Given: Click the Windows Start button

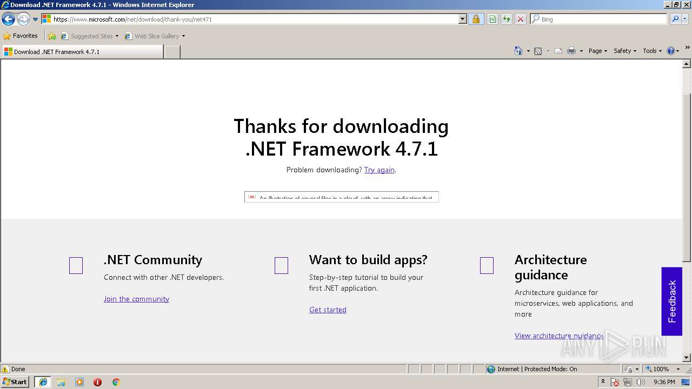Looking at the screenshot, I should pos(15,381).
